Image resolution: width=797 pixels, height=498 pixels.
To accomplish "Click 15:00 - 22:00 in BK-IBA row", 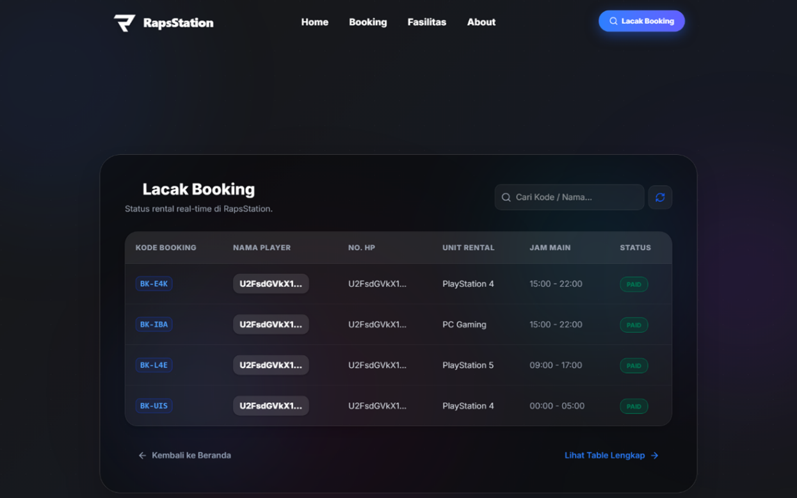I will point(556,325).
